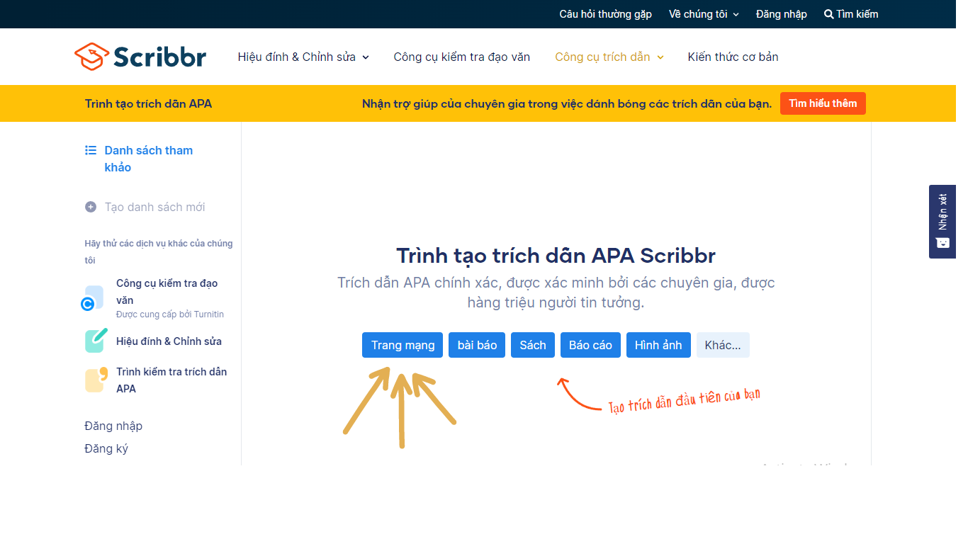This screenshot has width=968, height=544.
Task: Open sidebar Hiệu đính & Chỉnh sửa link
Action: pyautogui.click(x=169, y=341)
